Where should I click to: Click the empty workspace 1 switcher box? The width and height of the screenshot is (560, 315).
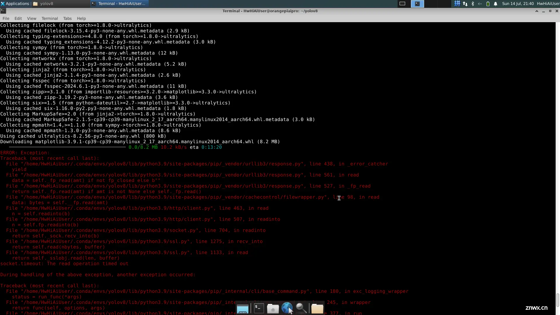coord(402,3)
